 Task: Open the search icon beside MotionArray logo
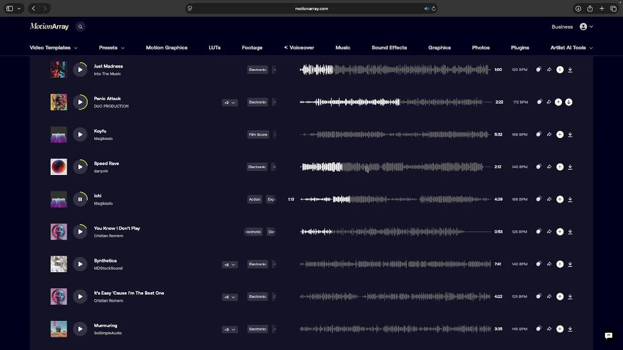[x=80, y=27]
